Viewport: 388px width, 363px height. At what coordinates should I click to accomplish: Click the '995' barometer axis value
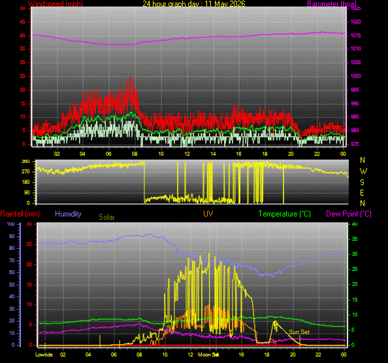tap(355, 90)
